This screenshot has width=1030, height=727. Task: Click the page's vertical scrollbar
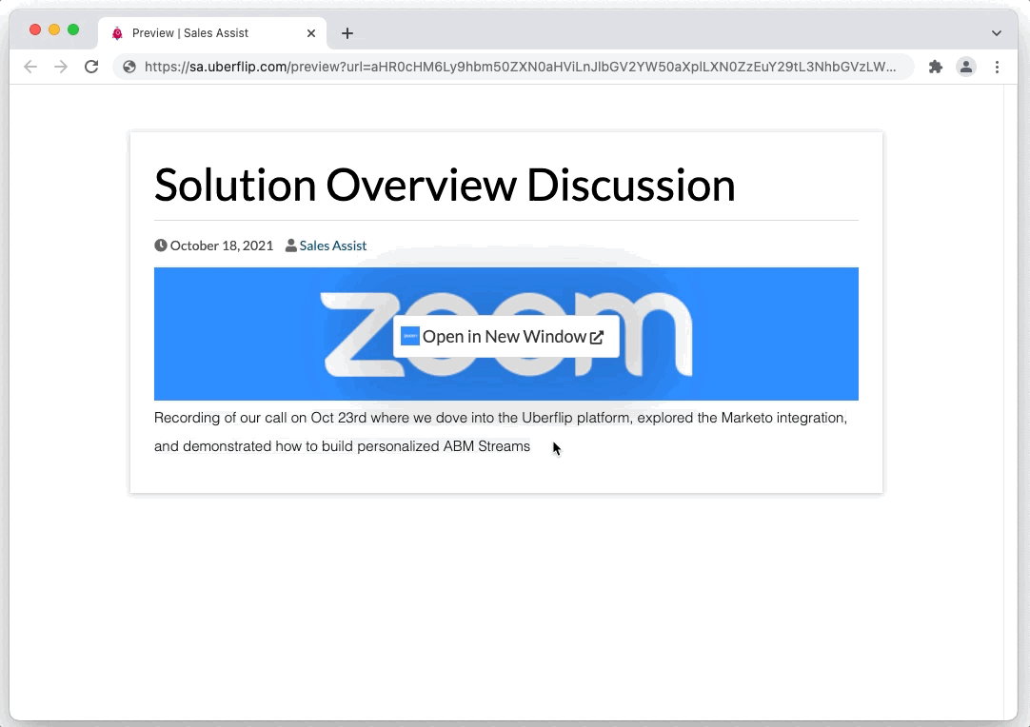click(1010, 402)
